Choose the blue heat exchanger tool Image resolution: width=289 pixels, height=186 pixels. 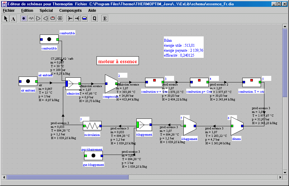pos(84,18)
